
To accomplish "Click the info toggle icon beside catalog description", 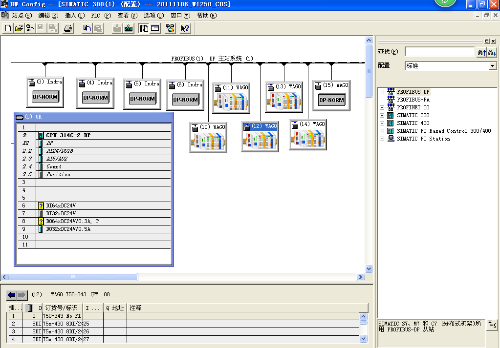I will (x=492, y=325).
